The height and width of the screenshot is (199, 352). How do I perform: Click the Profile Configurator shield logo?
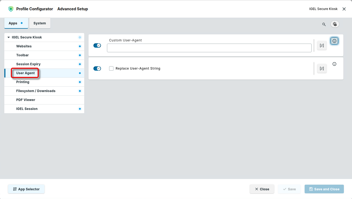click(x=11, y=9)
